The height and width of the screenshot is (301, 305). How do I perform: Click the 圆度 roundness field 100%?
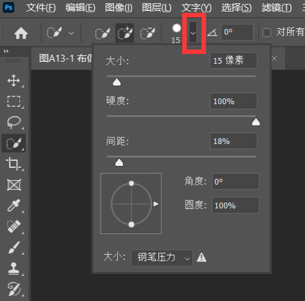pyautogui.click(x=236, y=205)
